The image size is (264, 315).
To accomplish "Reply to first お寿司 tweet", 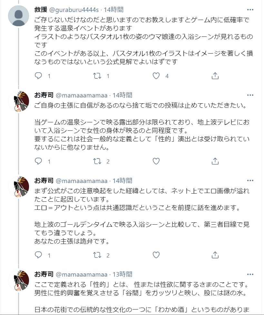I will [38, 161].
